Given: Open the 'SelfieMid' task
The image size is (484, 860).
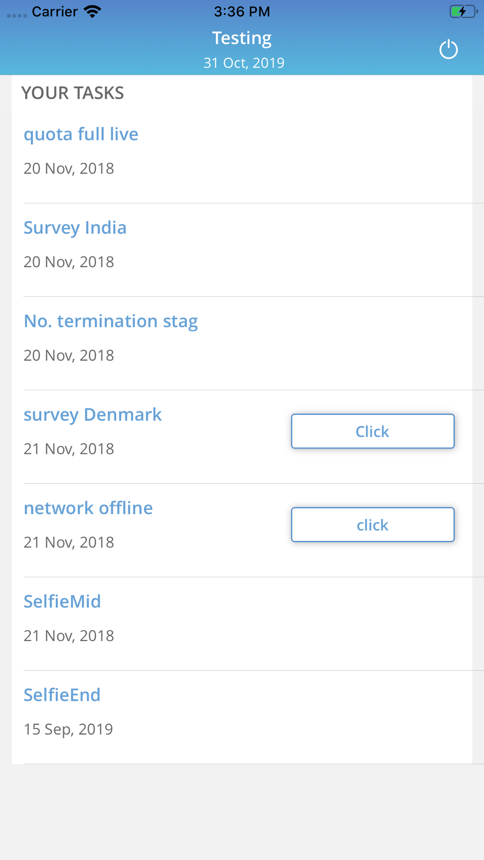Looking at the screenshot, I should tap(62, 601).
